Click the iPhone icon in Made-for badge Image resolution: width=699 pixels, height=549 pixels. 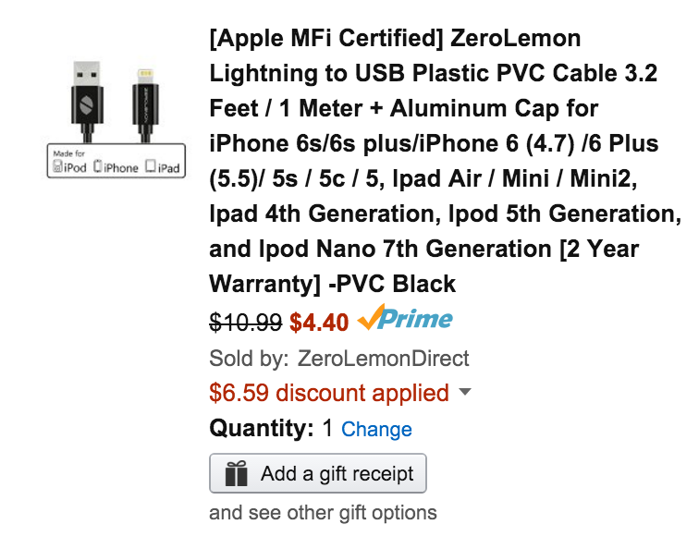coord(98,166)
